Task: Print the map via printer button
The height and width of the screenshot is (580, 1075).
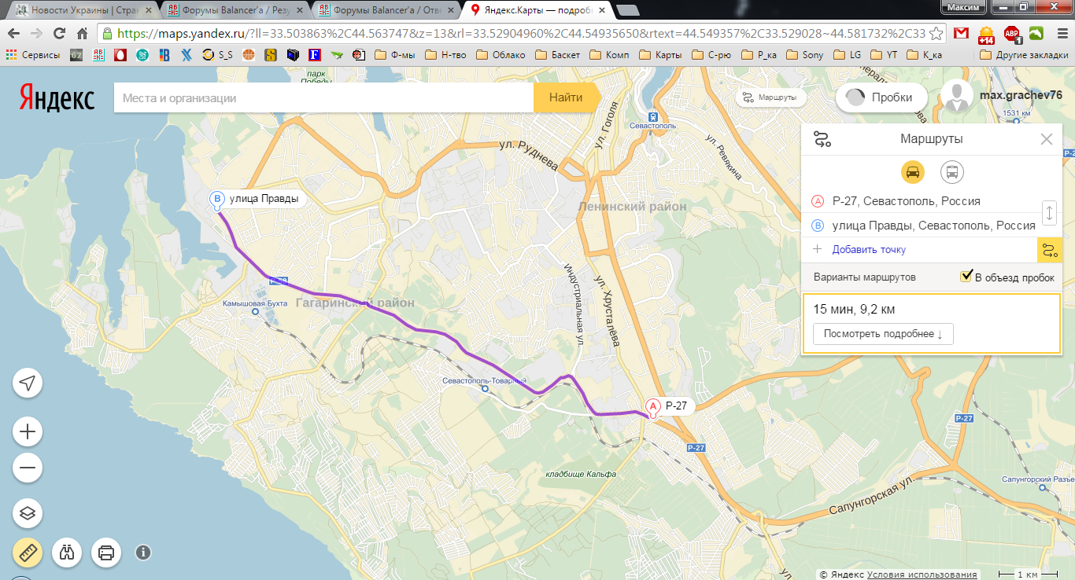Action: pos(106,552)
